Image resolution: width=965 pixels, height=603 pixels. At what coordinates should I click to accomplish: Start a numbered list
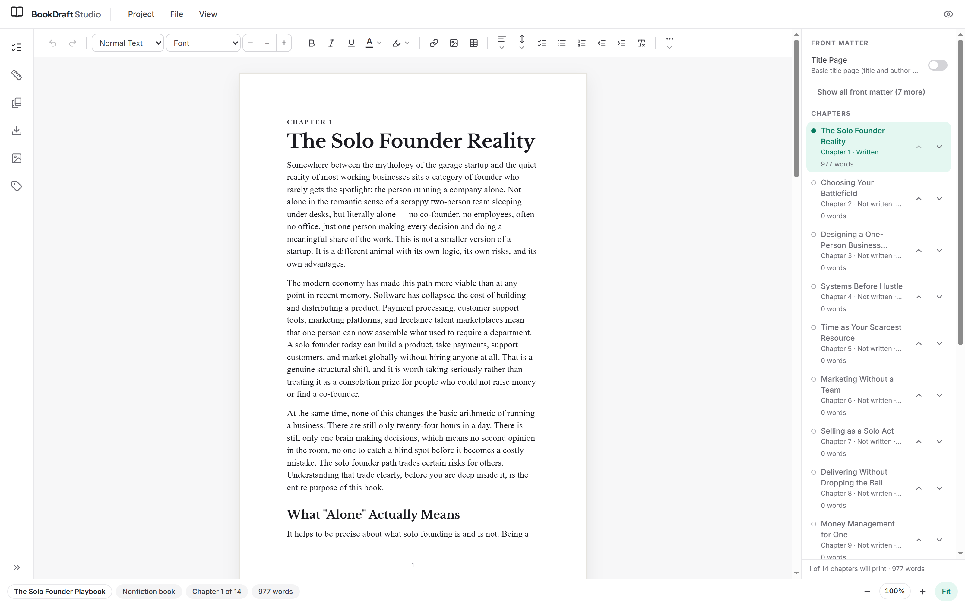click(581, 43)
